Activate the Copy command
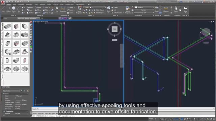 (30, 10)
